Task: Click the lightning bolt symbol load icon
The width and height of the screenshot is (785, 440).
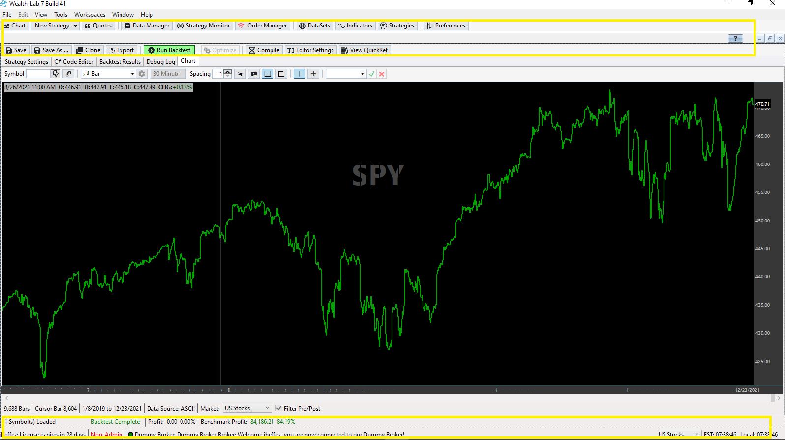Action: point(56,74)
